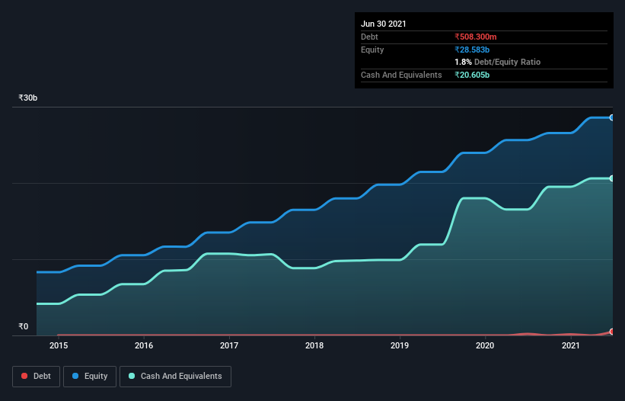The height and width of the screenshot is (401, 625).
Task: Click the 2018 axis label
Action: [314, 345]
